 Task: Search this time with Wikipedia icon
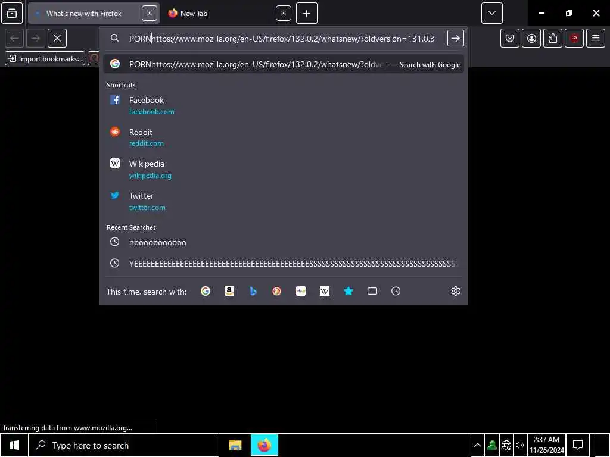[325, 291]
